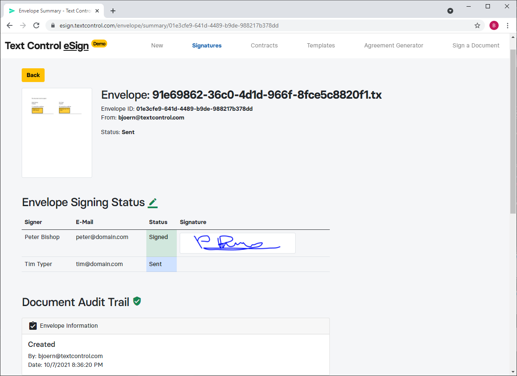Click the Sent status cell for Tim
Image resolution: width=517 pixels, height=376 pixels.
(161, 264)
